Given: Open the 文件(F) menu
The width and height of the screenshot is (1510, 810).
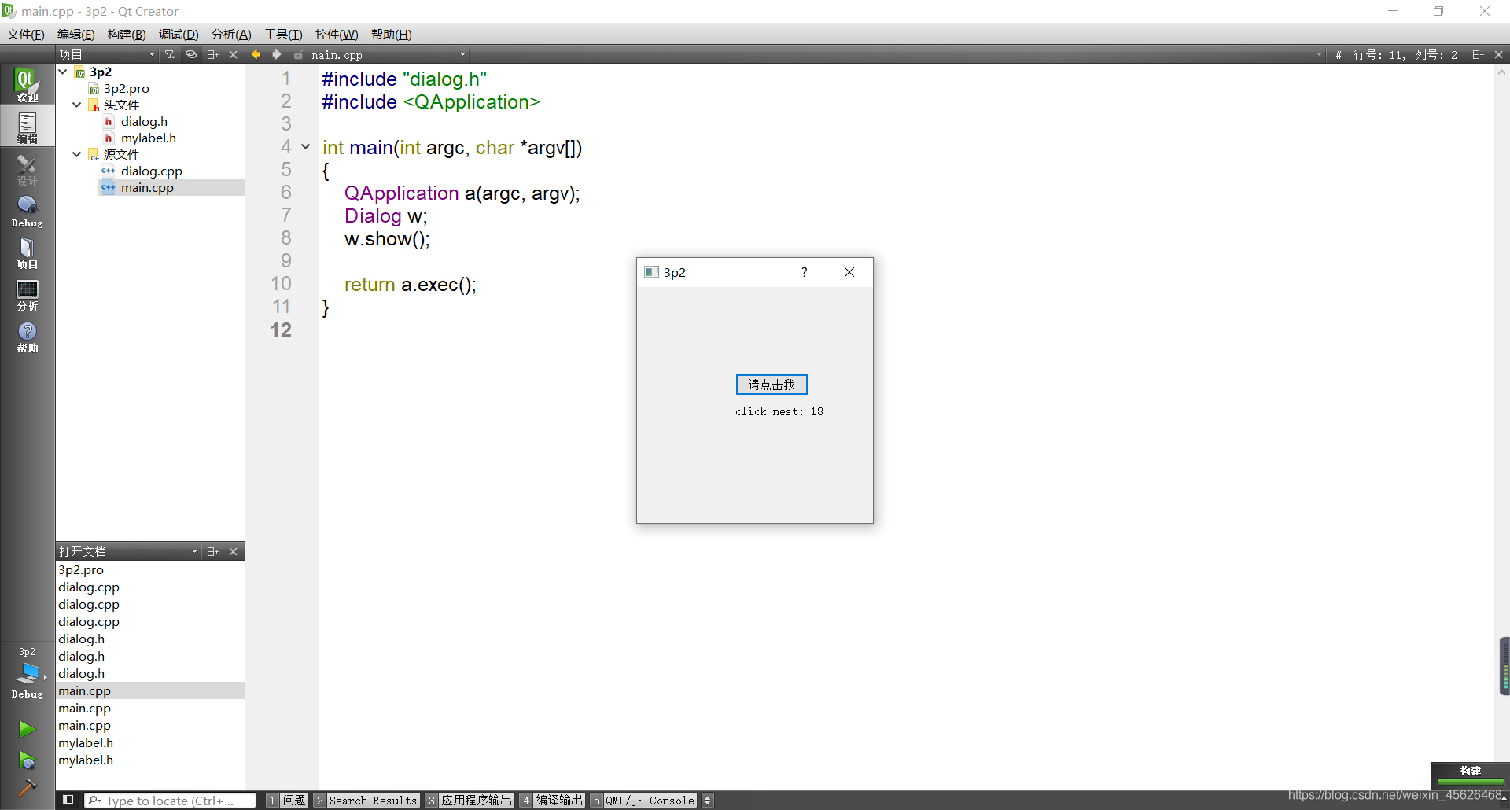Looking at the screenshot, I should pyautogui.click(x=26, y=34).
